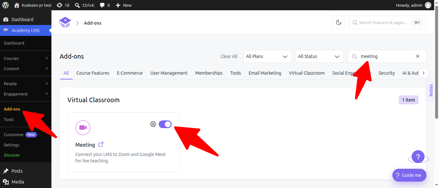Click the Meeting add-on title
This screenshot has height=188, width=439.
pyautogui.click(x=85, y=145)
